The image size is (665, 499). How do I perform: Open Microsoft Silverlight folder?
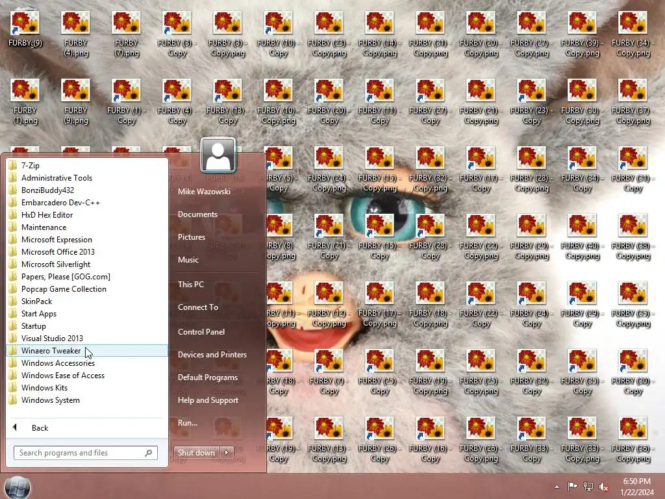[x=87, y=264]
